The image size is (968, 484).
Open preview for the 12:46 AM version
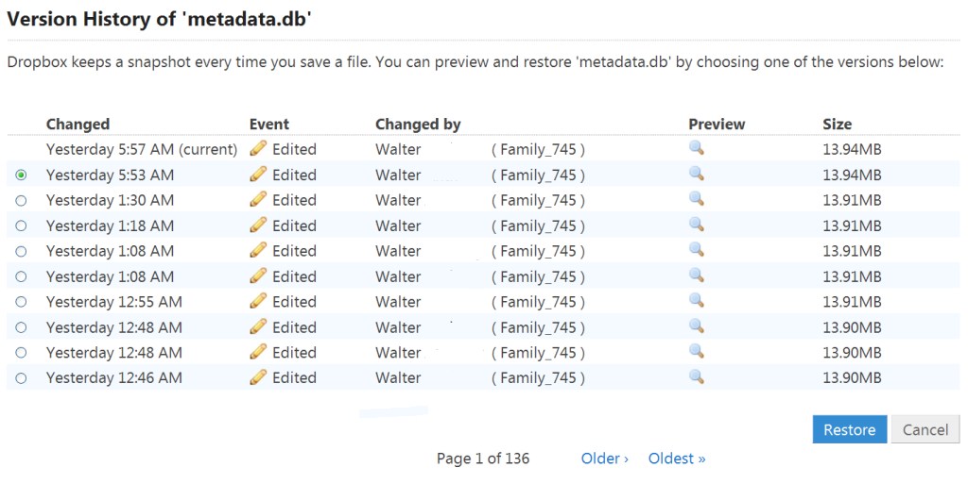697,376
